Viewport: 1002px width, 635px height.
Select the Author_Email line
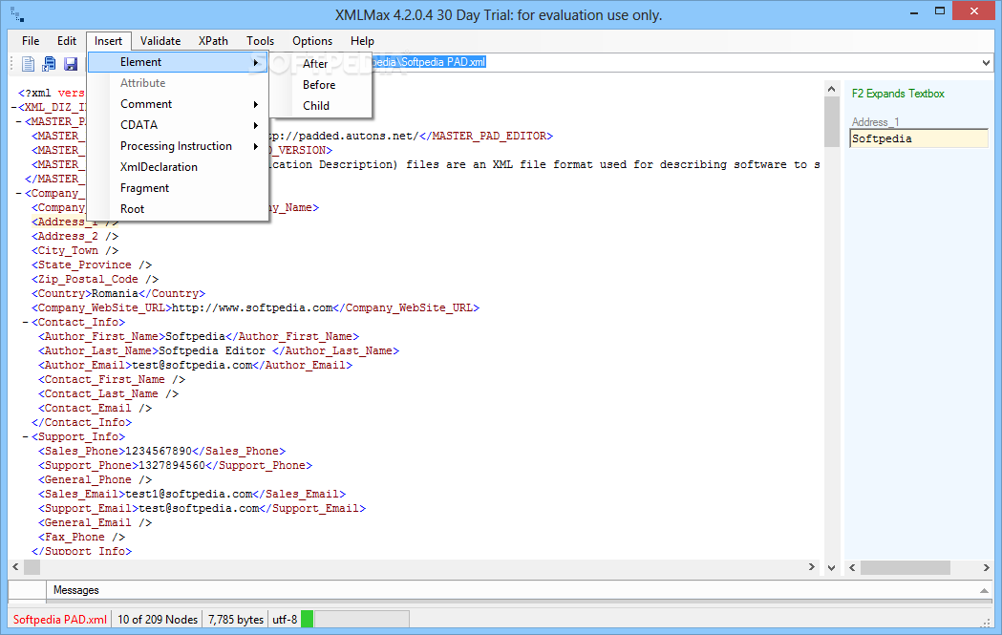coord(196,365)
